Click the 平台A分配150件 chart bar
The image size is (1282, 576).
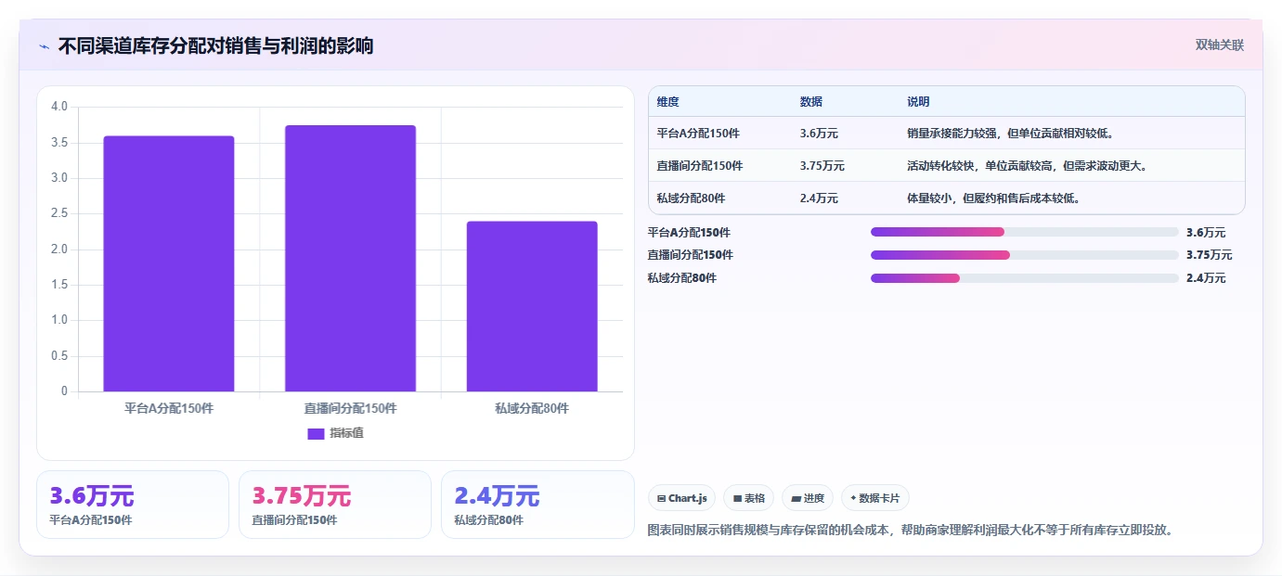[169, 263]
